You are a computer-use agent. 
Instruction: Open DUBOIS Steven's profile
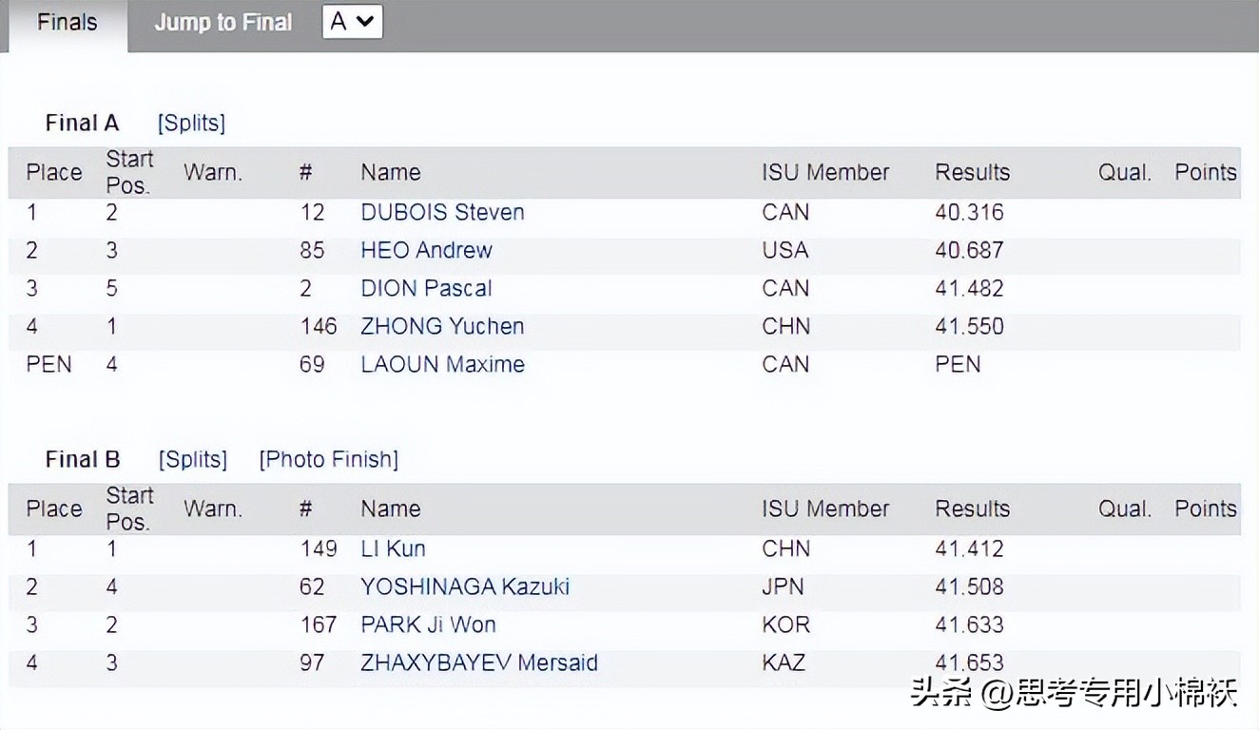[442, 212]
